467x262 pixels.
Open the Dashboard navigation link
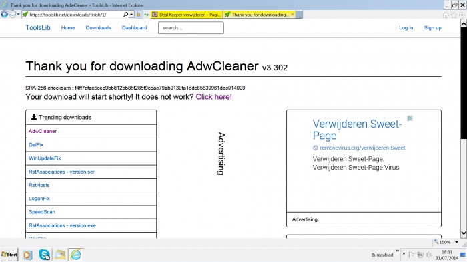134,27
